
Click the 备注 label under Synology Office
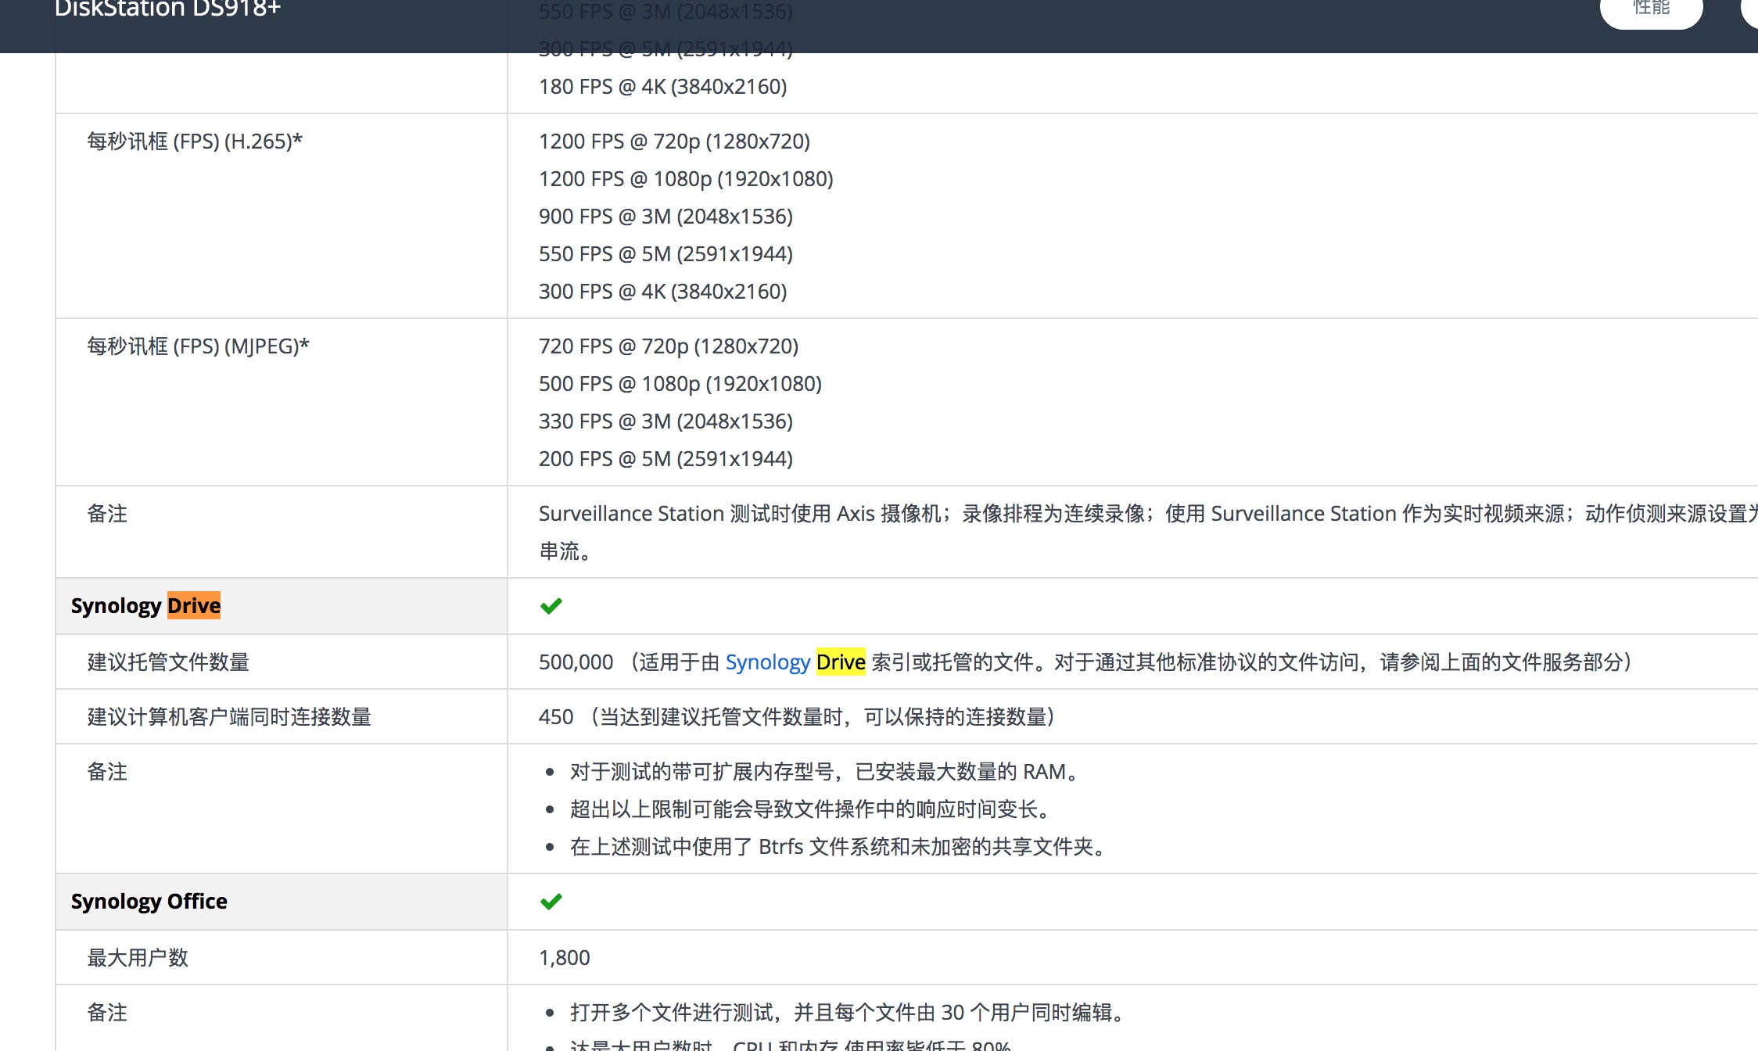coord(107,1013)
